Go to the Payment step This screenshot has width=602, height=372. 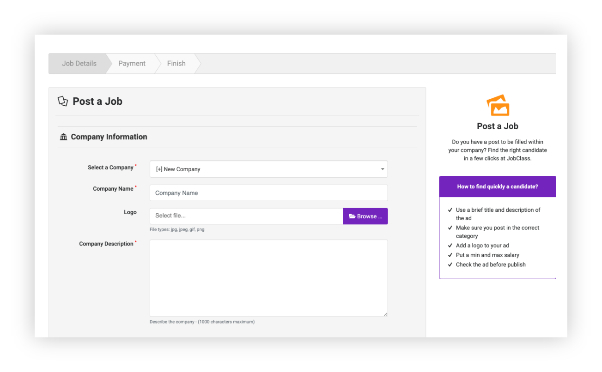tap(132, 64)
